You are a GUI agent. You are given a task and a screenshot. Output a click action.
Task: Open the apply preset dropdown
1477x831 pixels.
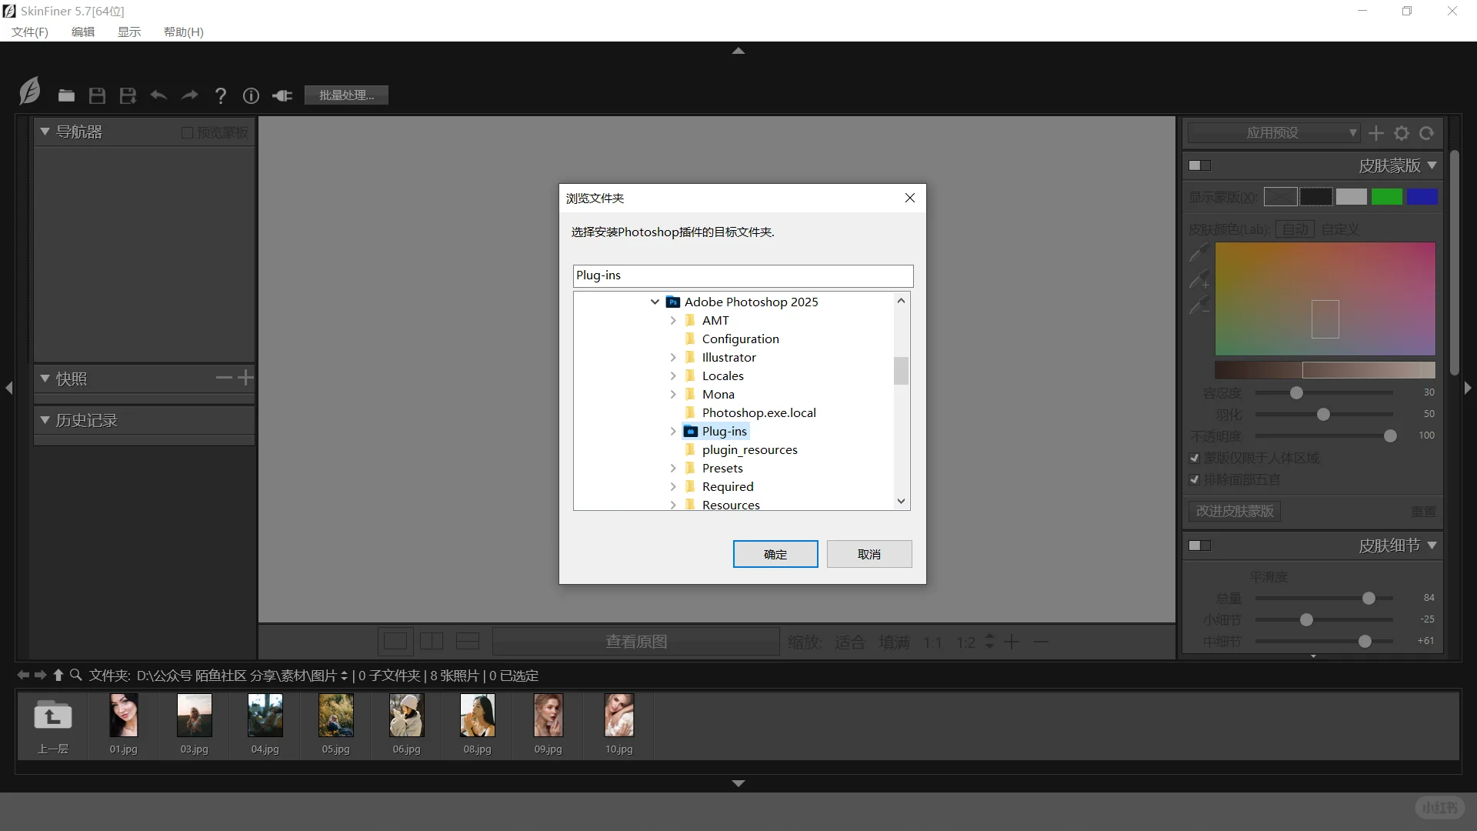click(x=1273, y=133)
